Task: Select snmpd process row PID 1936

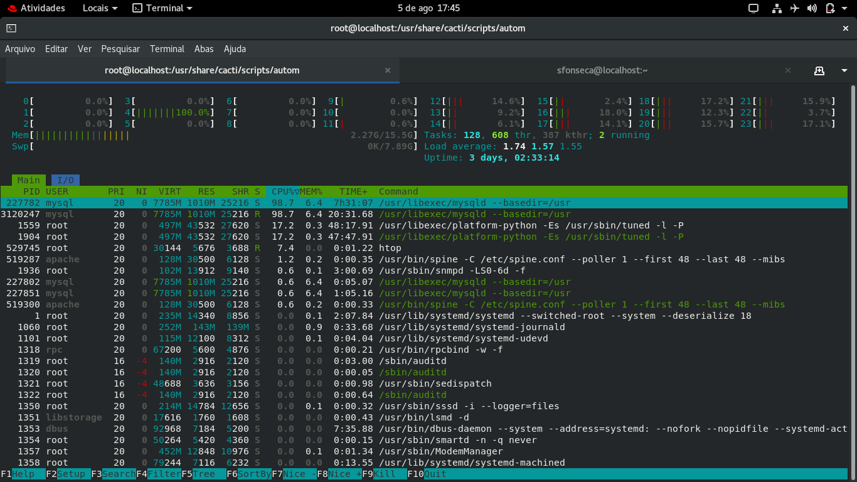Action: [424, 270]
